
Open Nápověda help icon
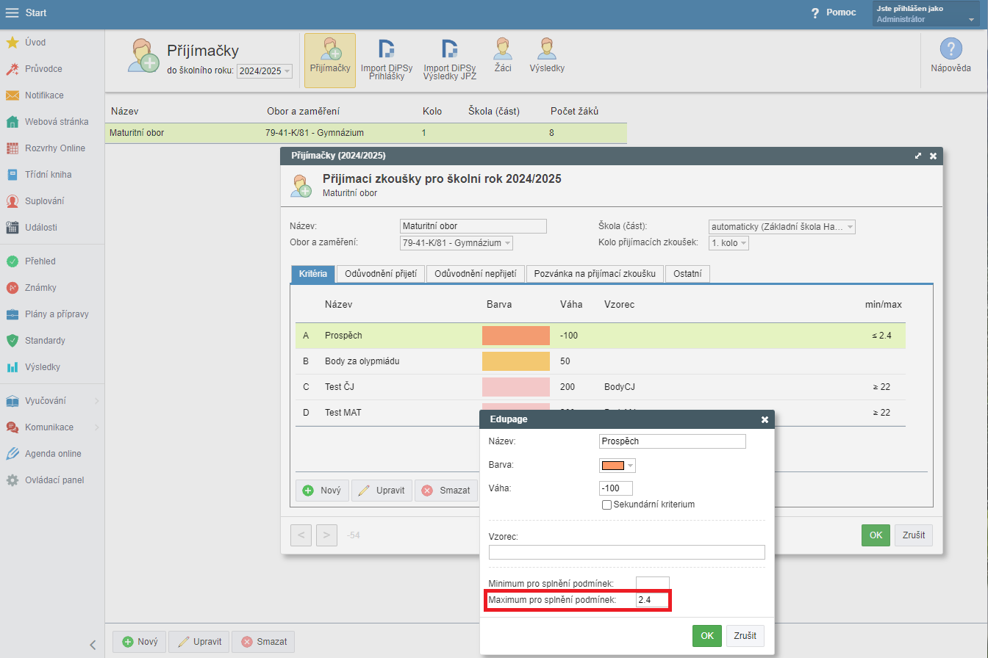point(951,56)
